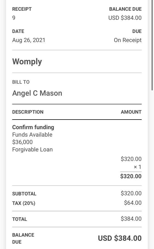Click the Forgivable Loan description text
Screen dimensions: 154x249
pyautogui.click(x=32, y=150)
